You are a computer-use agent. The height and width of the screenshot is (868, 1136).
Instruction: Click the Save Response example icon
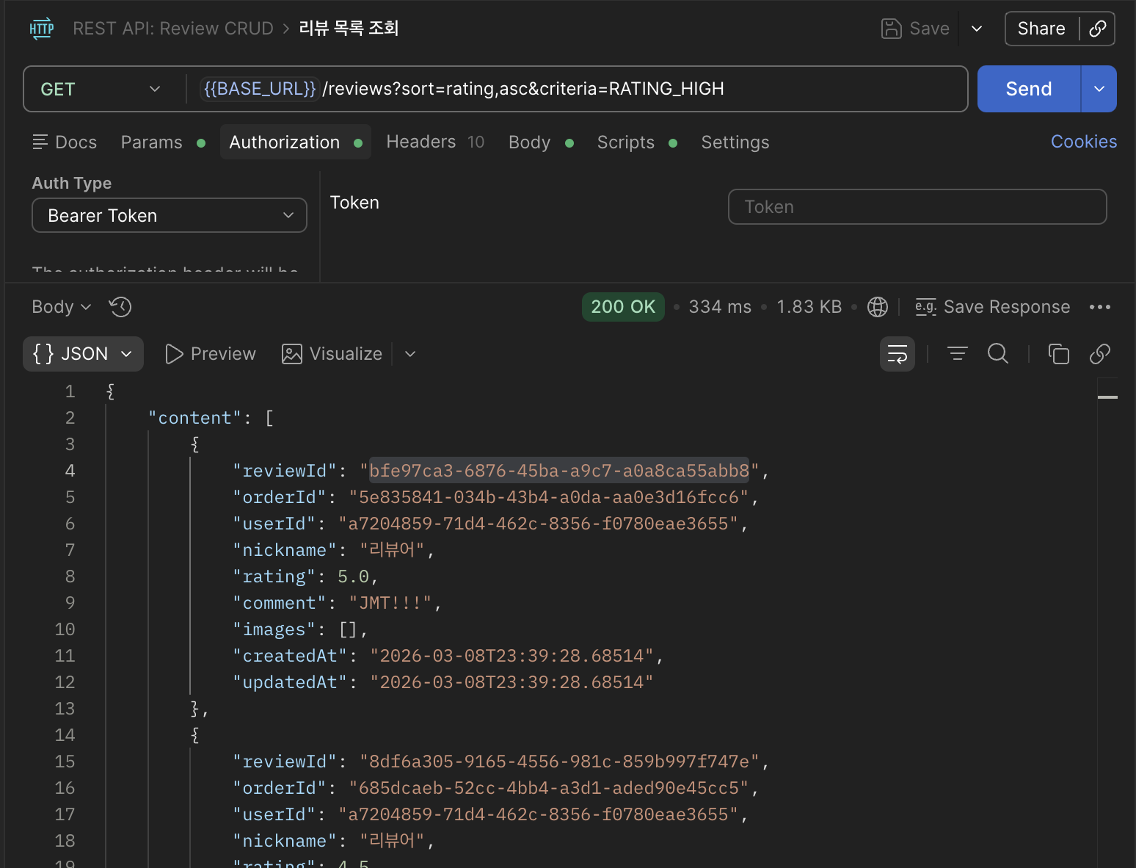(925, 307)
